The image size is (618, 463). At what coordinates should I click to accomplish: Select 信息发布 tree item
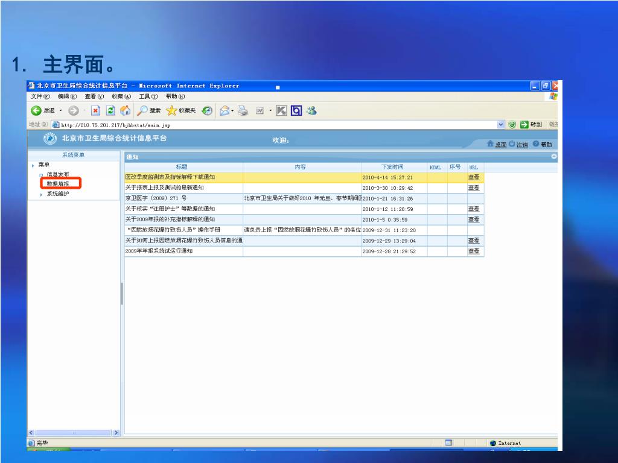(x=58, y=174)
